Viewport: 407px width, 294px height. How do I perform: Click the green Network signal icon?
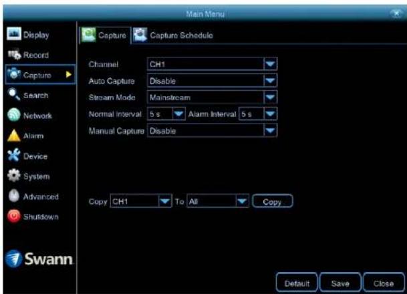(14, 115)
